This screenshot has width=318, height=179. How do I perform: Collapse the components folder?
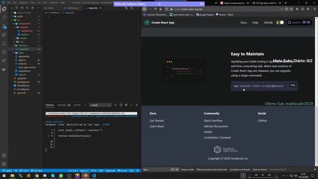point(24,23)
